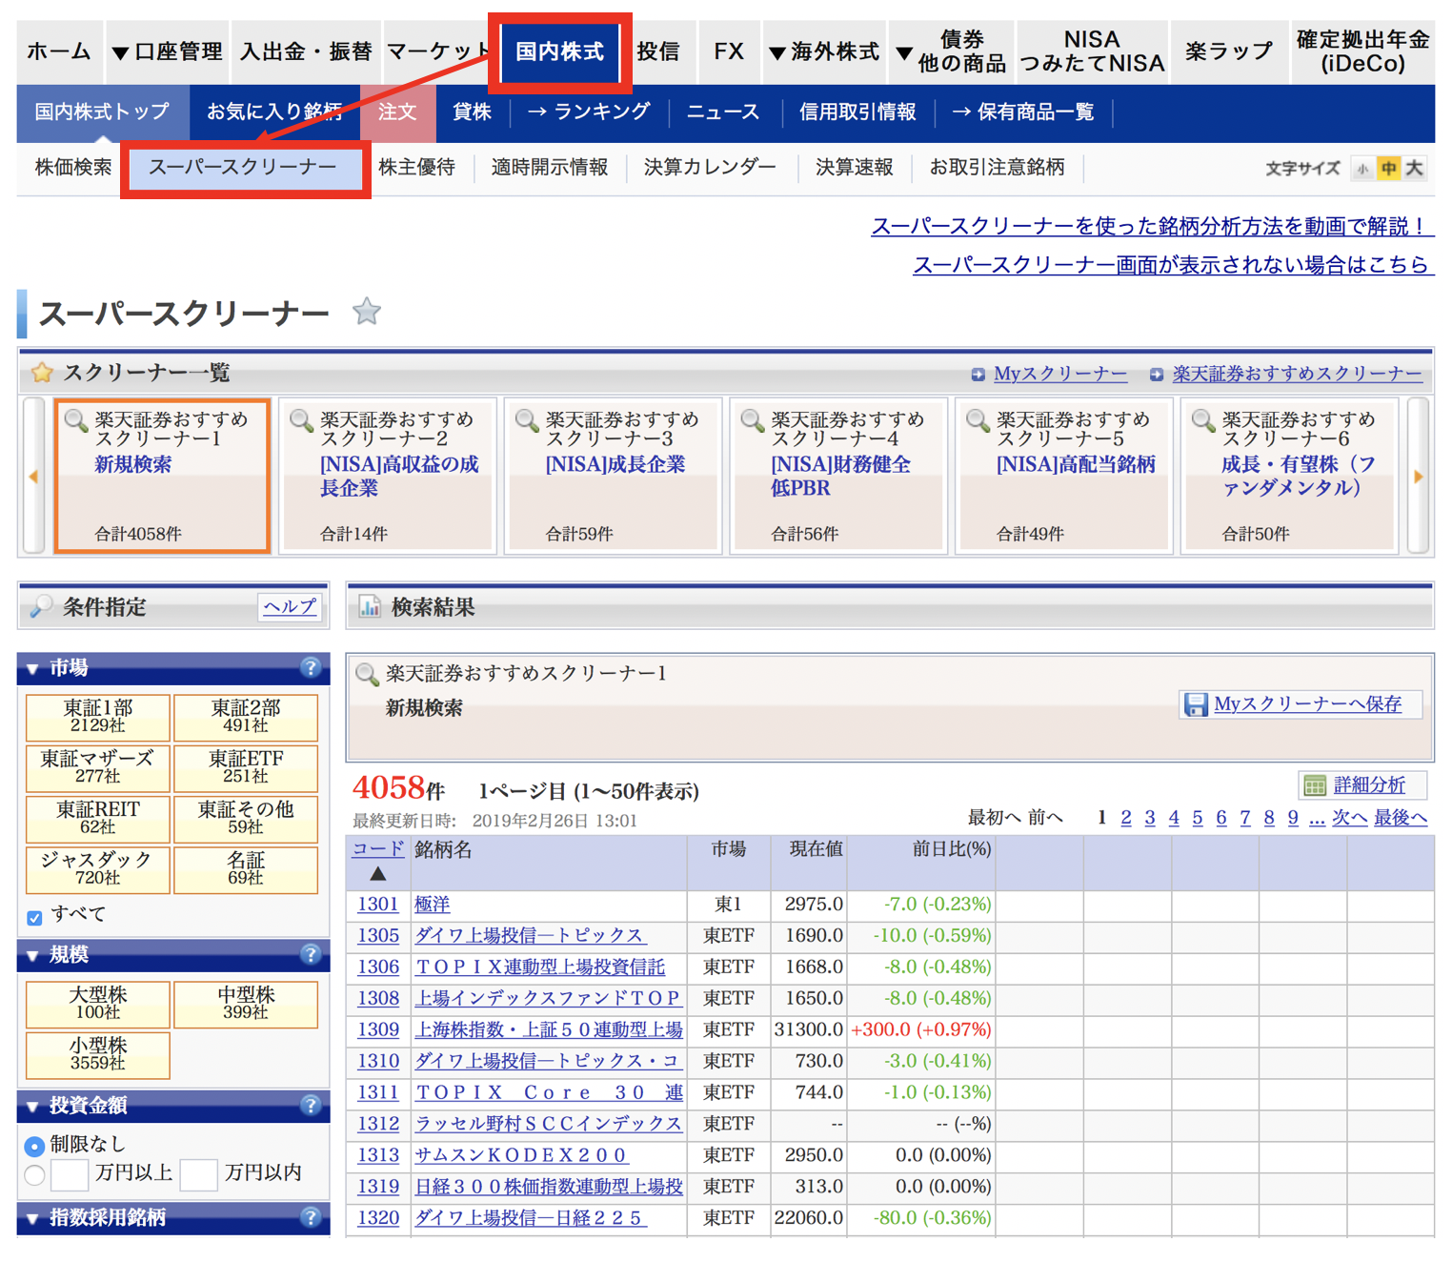The width and height of the screenshot is (1452, 1262).
Task: Toggle 東証マザーズ market filter
Action: tap(98, 767)
